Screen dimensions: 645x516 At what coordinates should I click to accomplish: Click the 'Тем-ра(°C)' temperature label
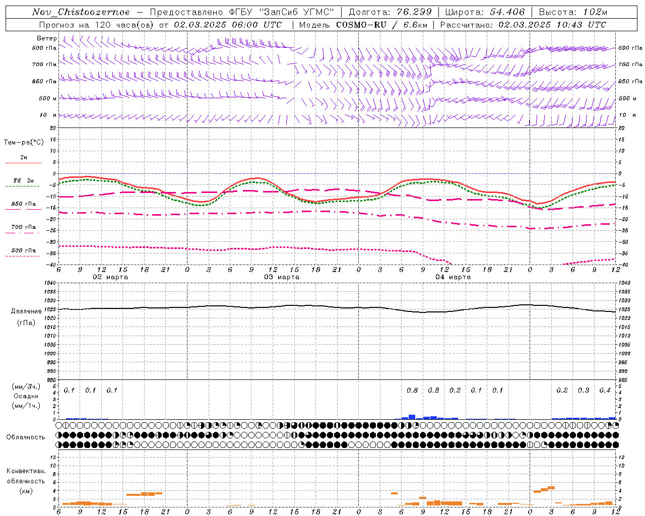point(24,143)
